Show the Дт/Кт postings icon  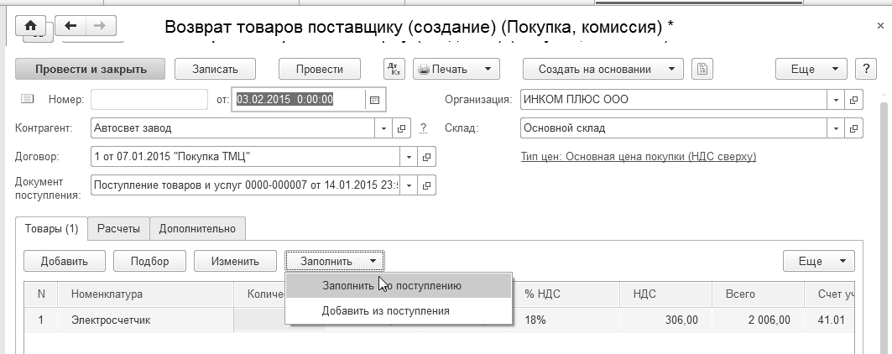coord(394,70)
